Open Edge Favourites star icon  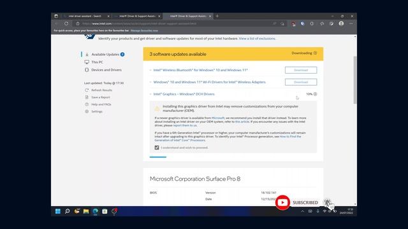pos(322,24)
